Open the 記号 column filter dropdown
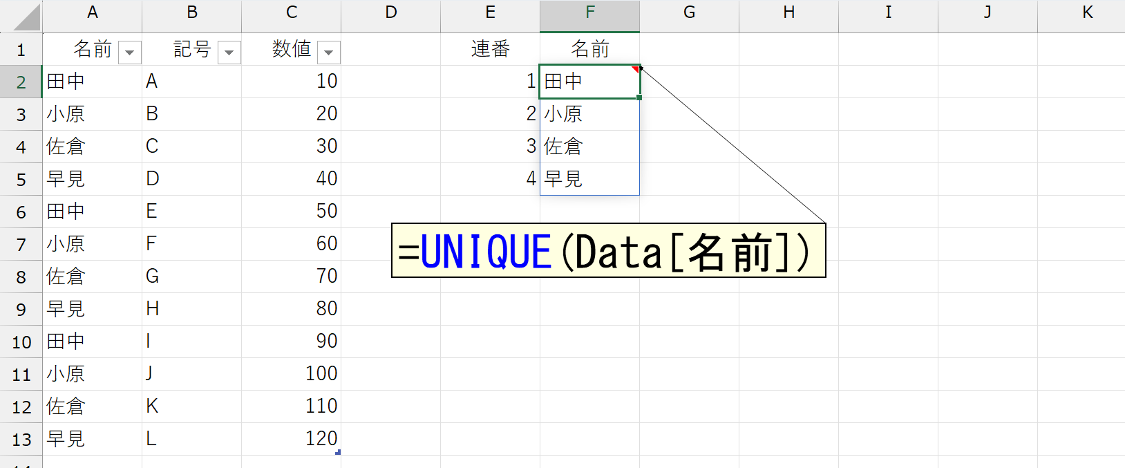The height and width of the screenshot is (468, 1125). click(x=229, y=53)
